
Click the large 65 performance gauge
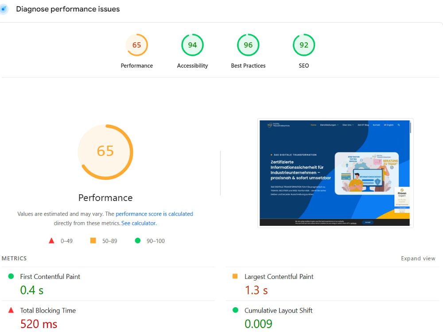105,152
